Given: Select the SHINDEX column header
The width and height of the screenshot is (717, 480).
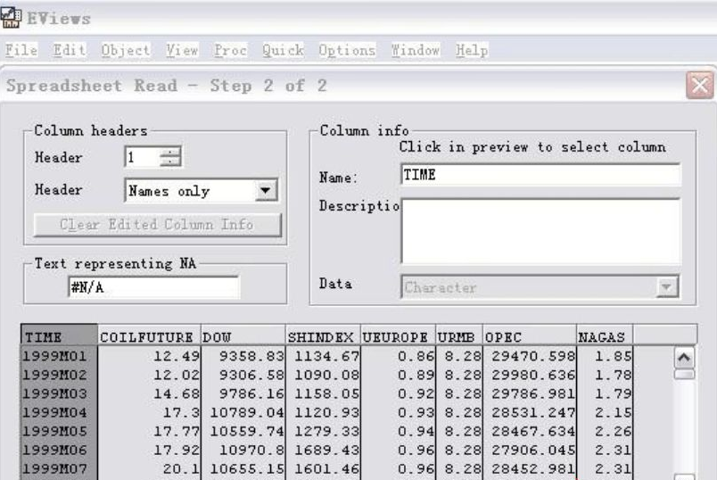Looking at the screenshot, I should (x=322, y=337).
